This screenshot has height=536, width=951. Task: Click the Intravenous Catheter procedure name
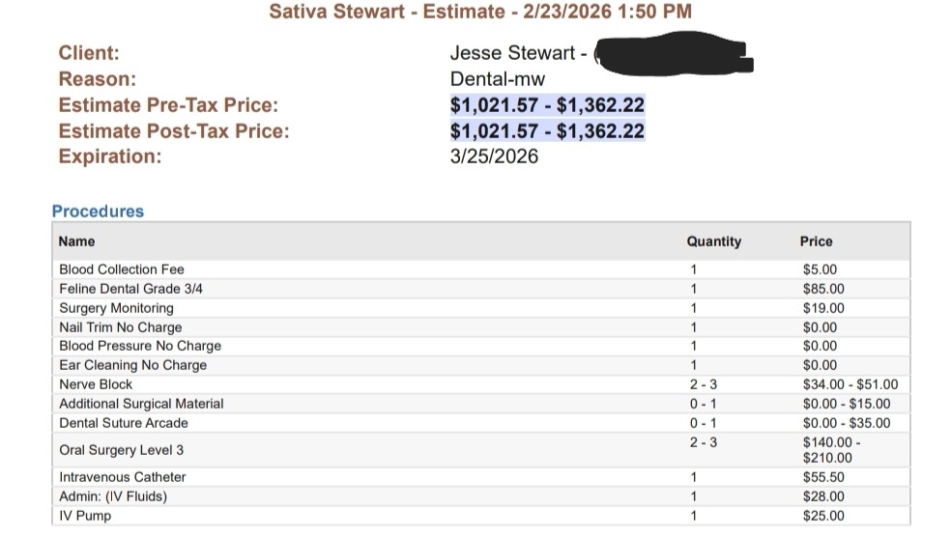point(123,477)
